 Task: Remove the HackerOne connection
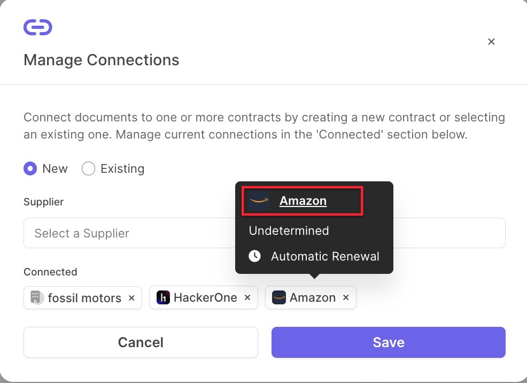point(247,297)
